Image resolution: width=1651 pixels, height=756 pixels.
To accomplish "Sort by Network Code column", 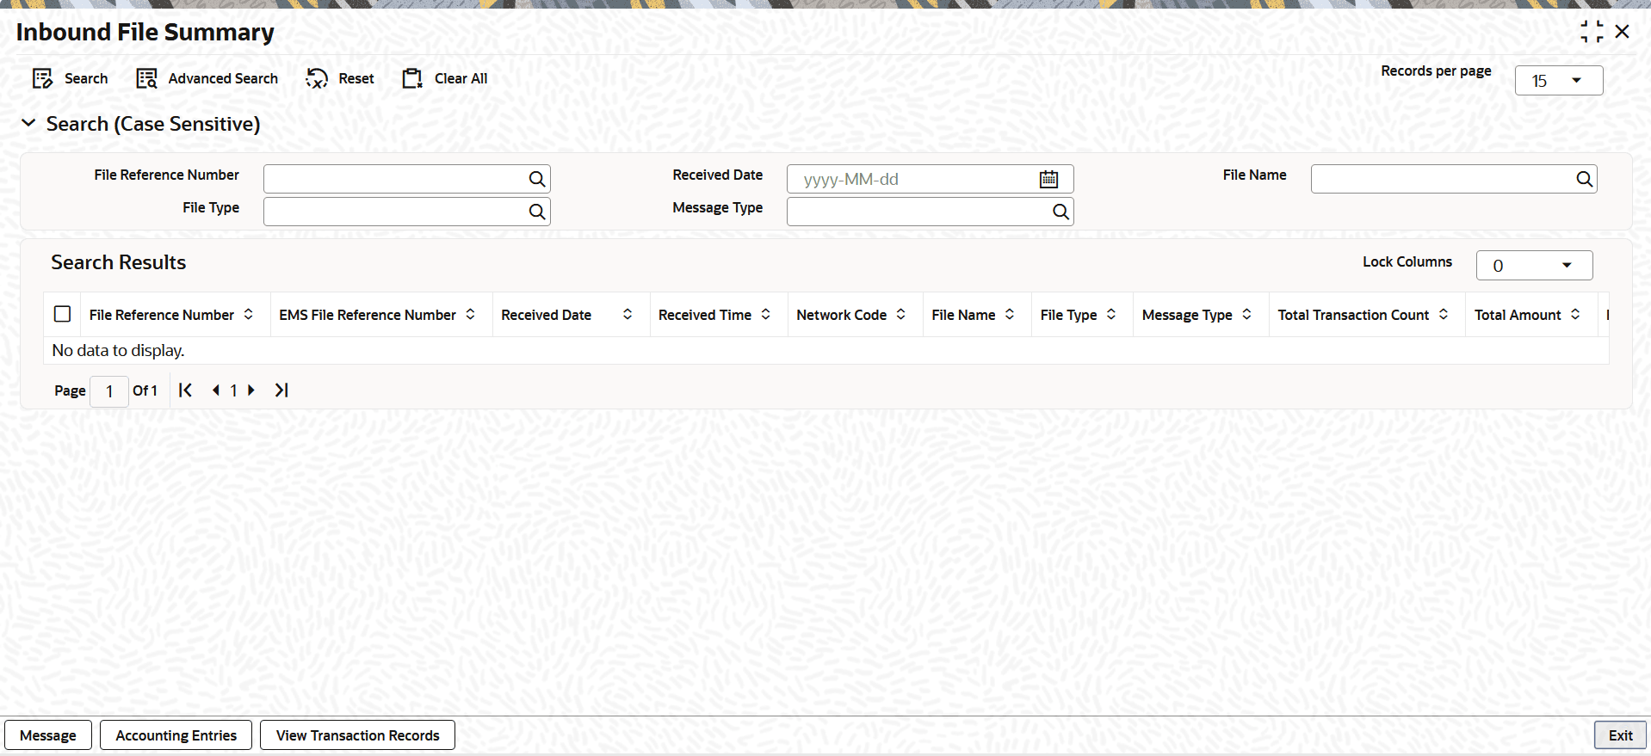I will pyautogui.click(x=901, y=315).
